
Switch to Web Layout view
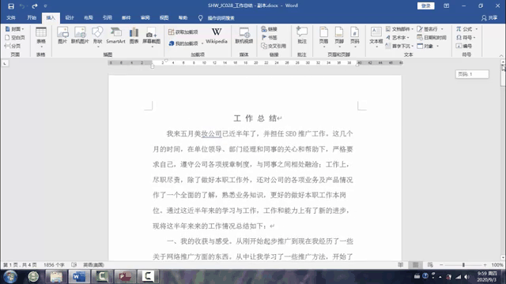pyautogui.click(x=430, y=265)
